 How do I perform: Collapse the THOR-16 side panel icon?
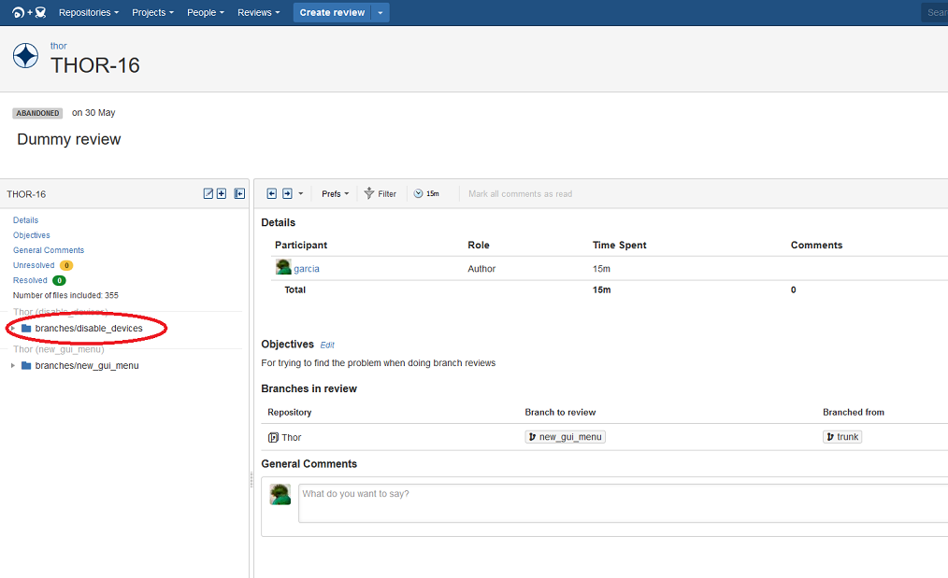pos(239,194)
